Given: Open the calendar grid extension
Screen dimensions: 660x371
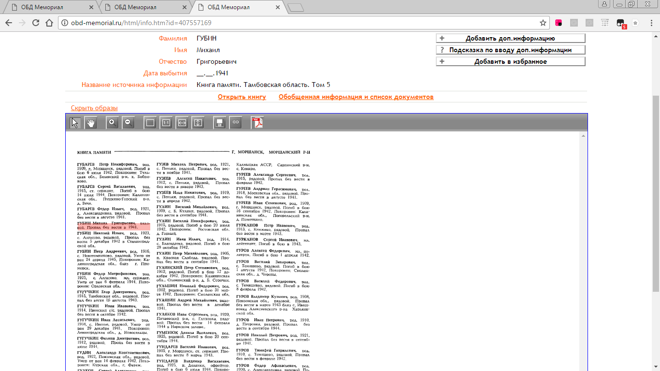Looking at the screenshot, I should point(604,23).
